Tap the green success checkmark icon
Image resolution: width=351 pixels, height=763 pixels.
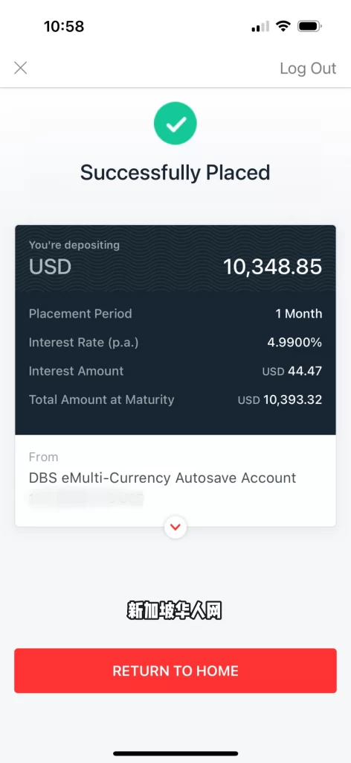point(175,124)
